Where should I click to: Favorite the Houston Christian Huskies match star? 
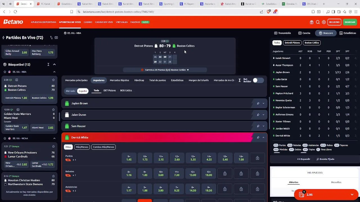[x=53, y=176]
